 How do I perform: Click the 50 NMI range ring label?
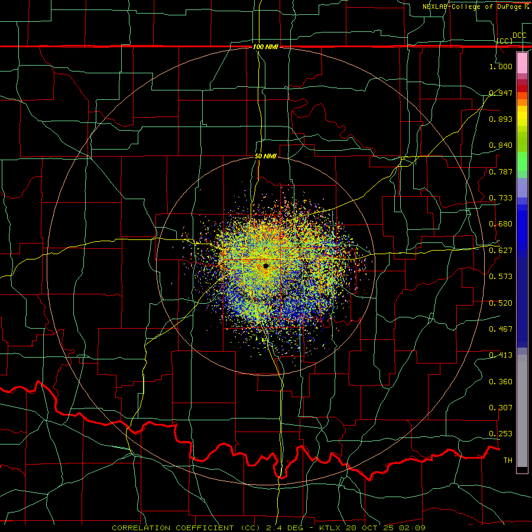coord(265,156)
